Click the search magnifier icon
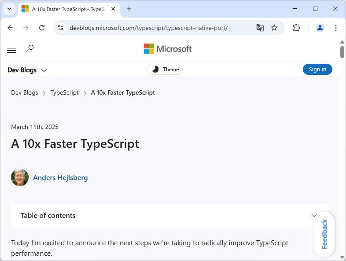 click(x=30, y=48)
